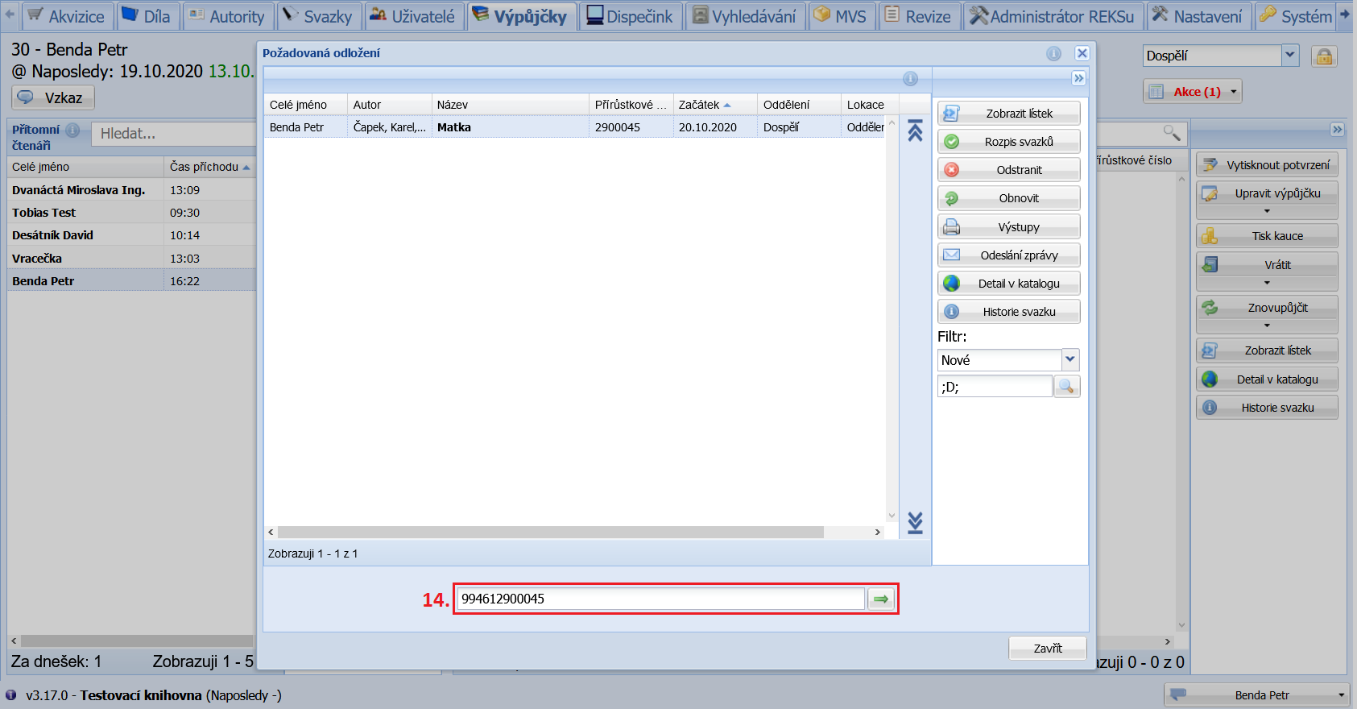This screenshot has height=709, width=1357.
Task: Click the Vzkaz button
Action: 53,97
